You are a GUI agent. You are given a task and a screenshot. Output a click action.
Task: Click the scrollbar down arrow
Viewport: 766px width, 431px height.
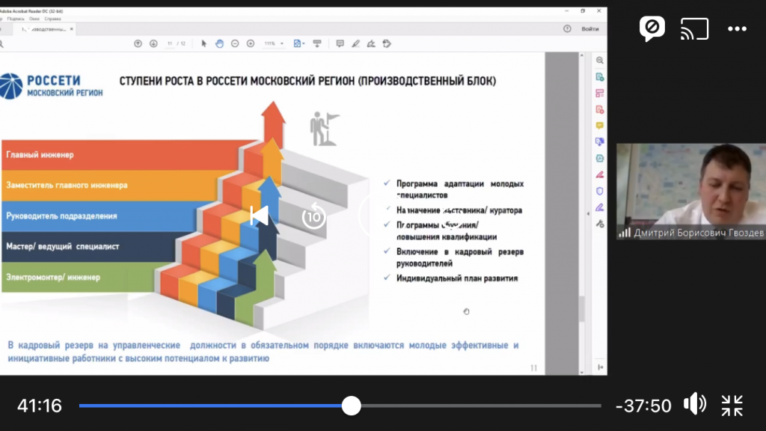pyautogui.click(x=581, y=372)
